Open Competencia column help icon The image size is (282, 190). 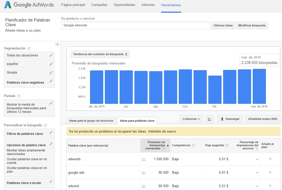193,145
